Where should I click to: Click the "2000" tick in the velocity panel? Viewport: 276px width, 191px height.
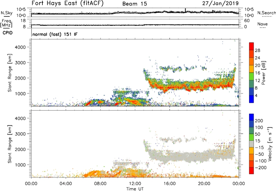pyautogui.click(x=20, y=149)
